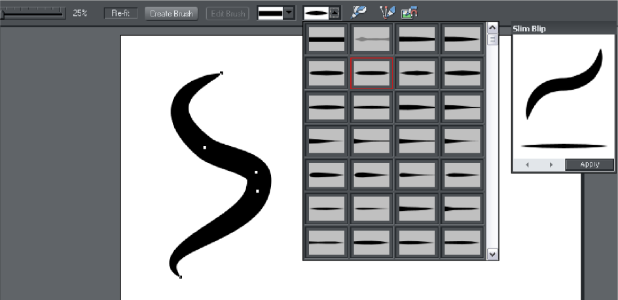Show previous stroke shape in preview panel
This screenshot has width=618, height=300.
(x=528, y=165)
